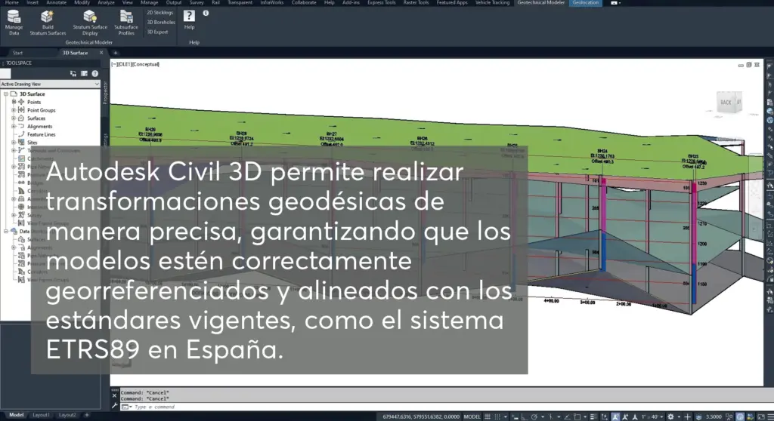Click the info icon in ribbon

(x=206, y=13)
